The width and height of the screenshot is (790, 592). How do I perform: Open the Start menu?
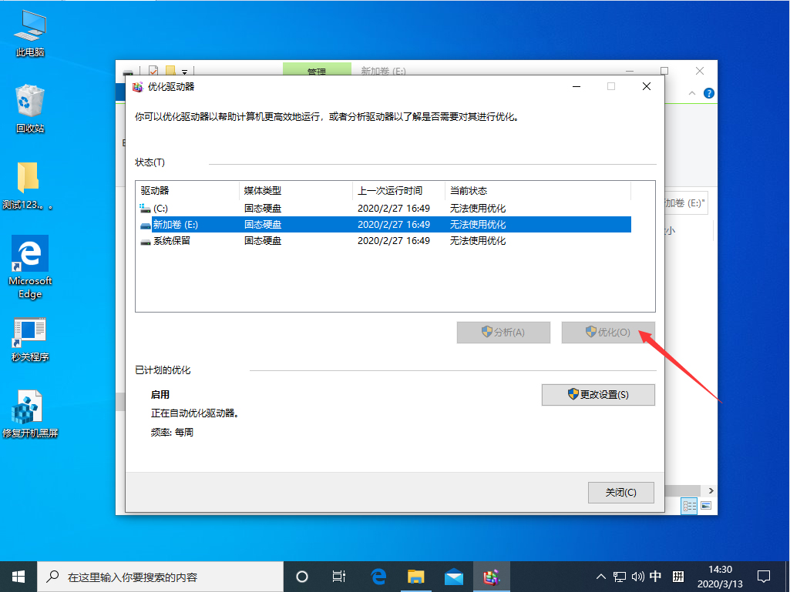[17, 577]
